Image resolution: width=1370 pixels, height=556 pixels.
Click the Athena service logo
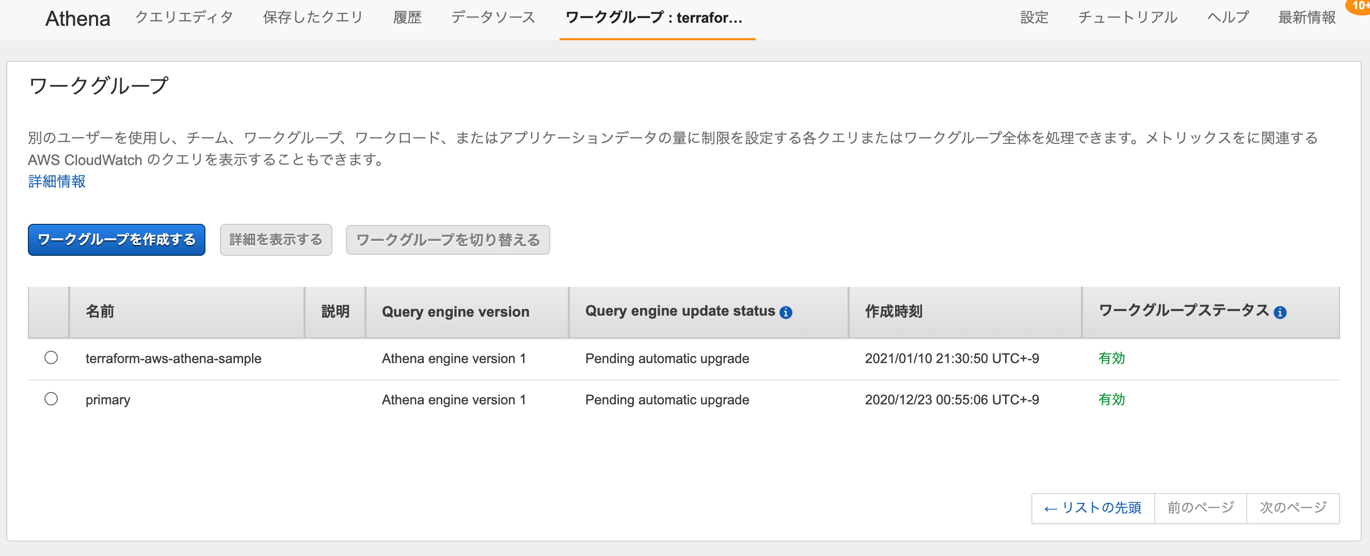pos(77,18)
